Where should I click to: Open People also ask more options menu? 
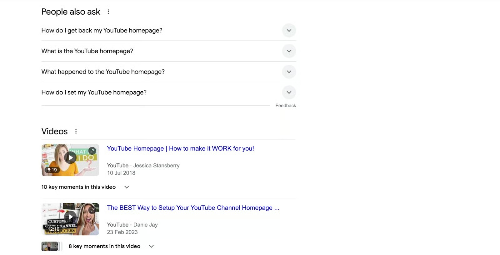[x=108, y=12]
